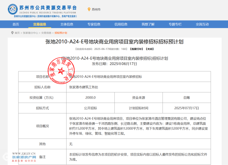The width and height of the screenshot is (228, 165).
Task: Click the 项目概况 table label
Action: (42, 126)
